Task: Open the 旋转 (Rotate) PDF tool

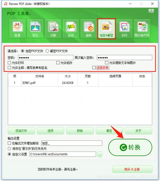Action: coord(89,29)
